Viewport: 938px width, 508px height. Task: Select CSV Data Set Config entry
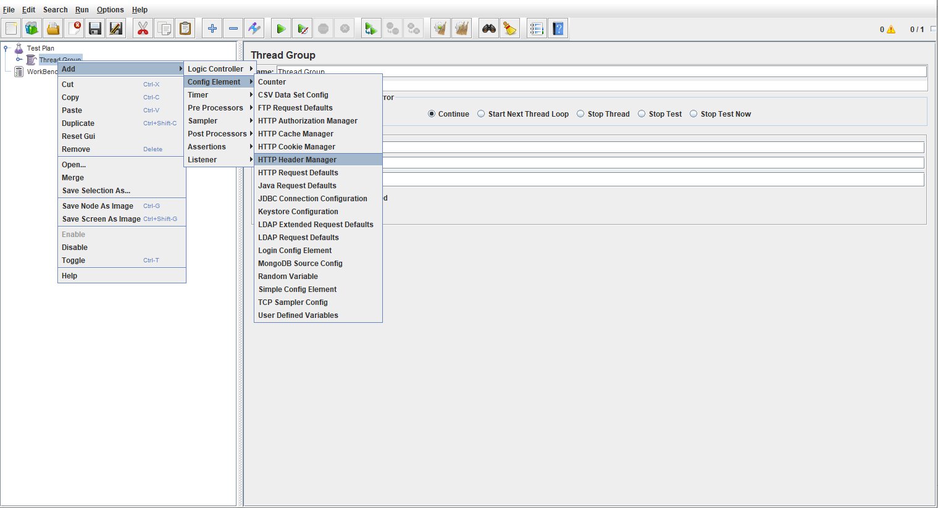click(293, 95)
